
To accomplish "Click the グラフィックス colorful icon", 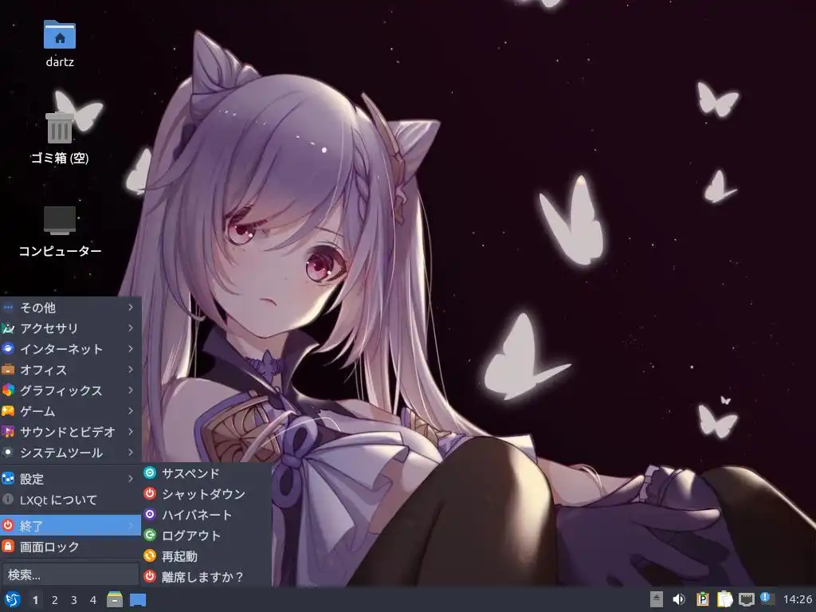I will 8,390.
